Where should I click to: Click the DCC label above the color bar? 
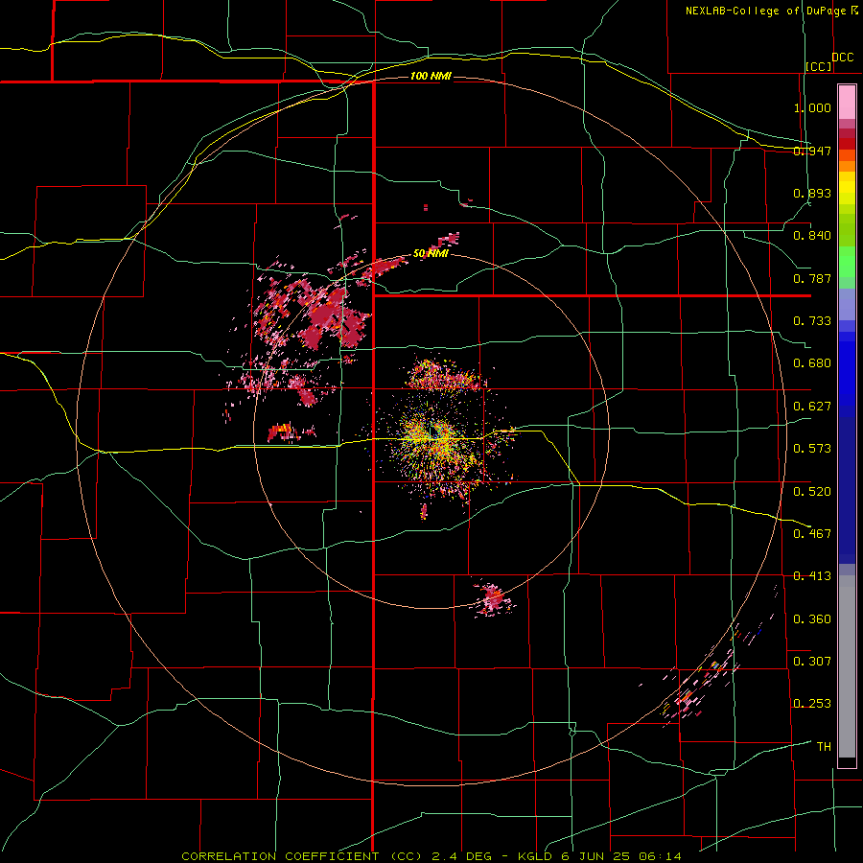[x=842, y=58]
